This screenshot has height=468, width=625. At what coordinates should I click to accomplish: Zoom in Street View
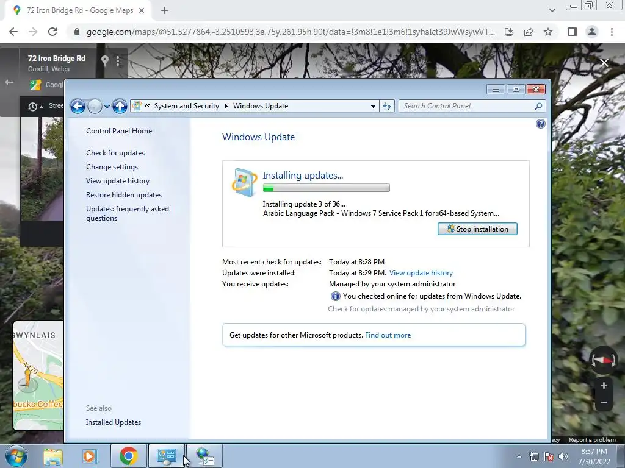(604, 386)
